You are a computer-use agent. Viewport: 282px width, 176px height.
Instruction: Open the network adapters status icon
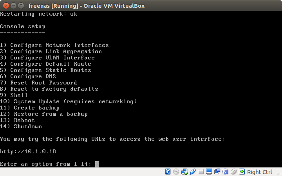point(184,172)
